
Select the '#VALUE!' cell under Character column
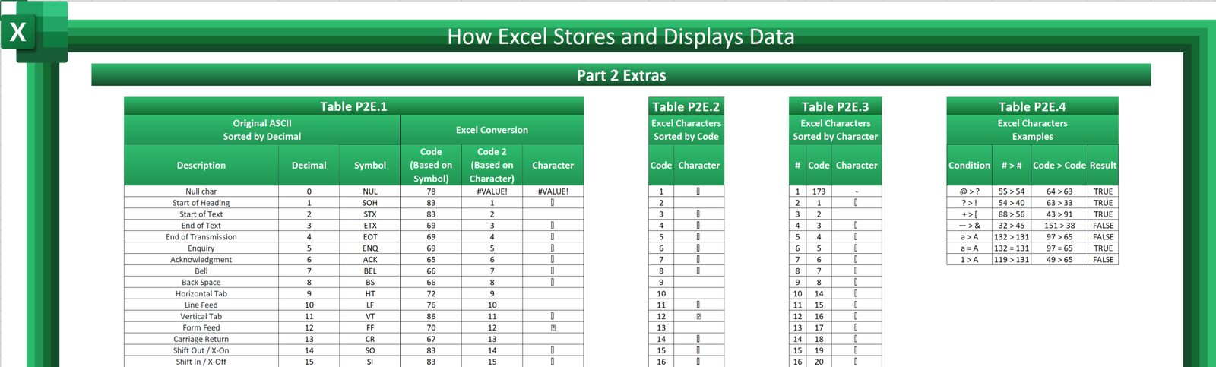click(553, 191)
